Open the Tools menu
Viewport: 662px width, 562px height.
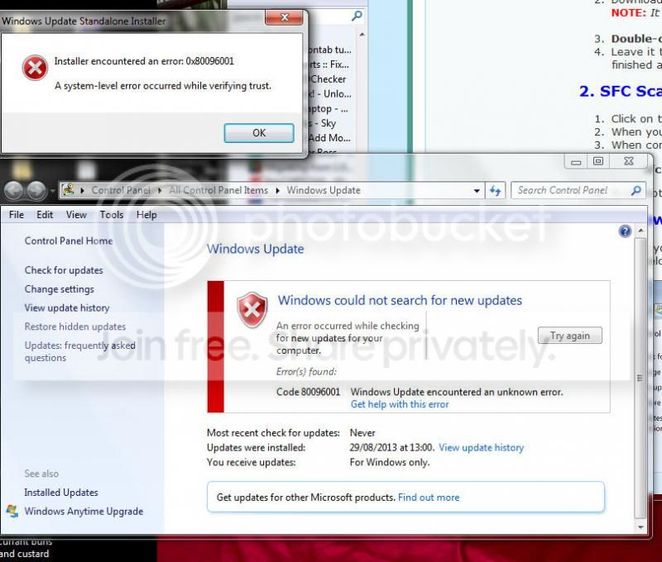[112, 215]
